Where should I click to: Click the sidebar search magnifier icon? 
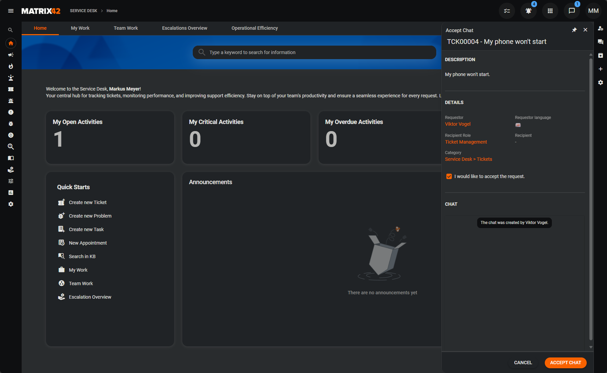pos(10,30)
